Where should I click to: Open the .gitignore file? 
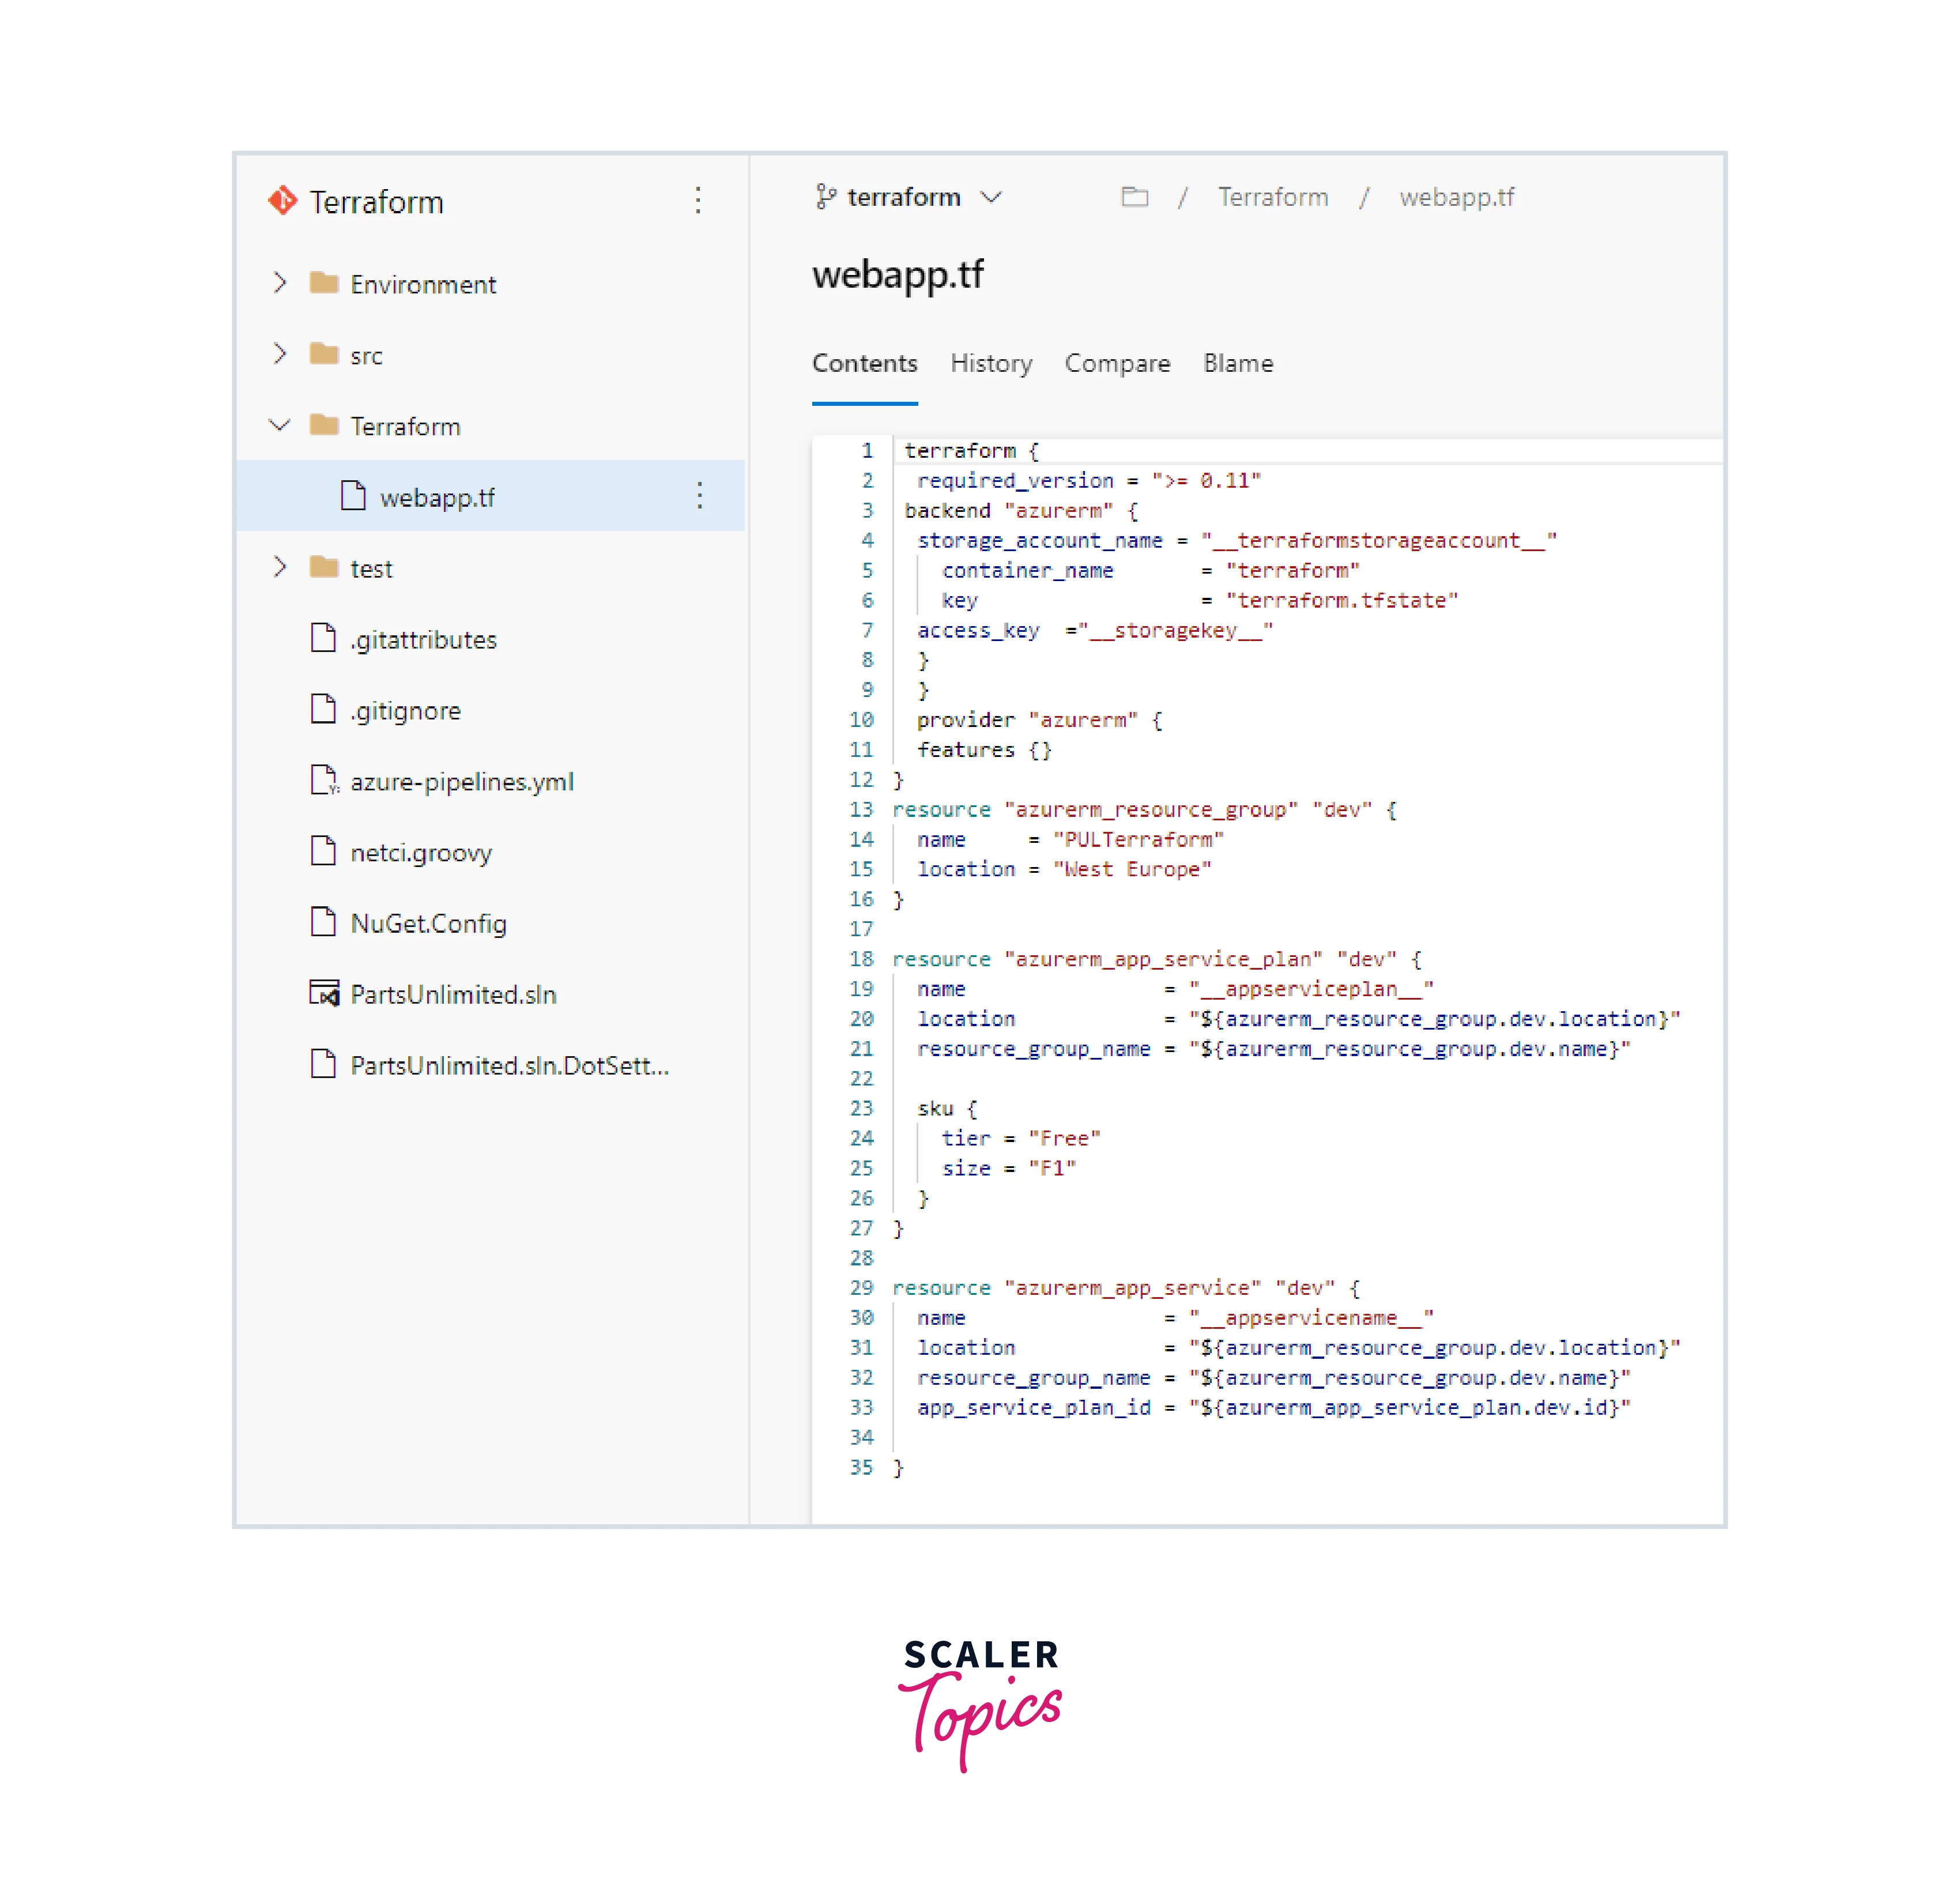coord(405,710)
